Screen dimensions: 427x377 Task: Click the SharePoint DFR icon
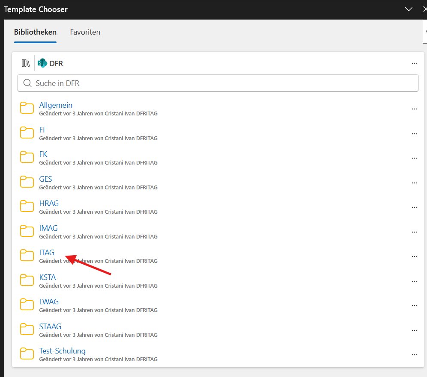[x=42, y=63]
